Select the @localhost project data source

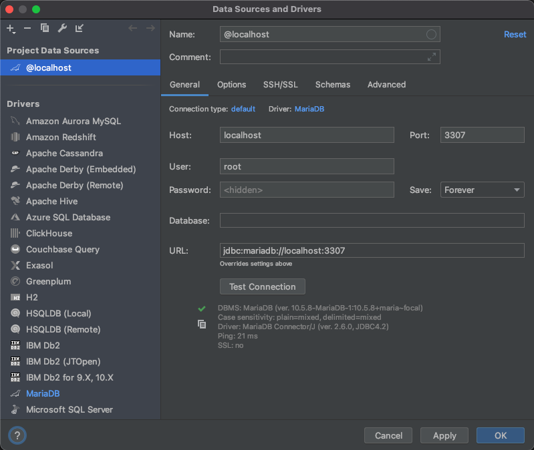tap(80, 67)
